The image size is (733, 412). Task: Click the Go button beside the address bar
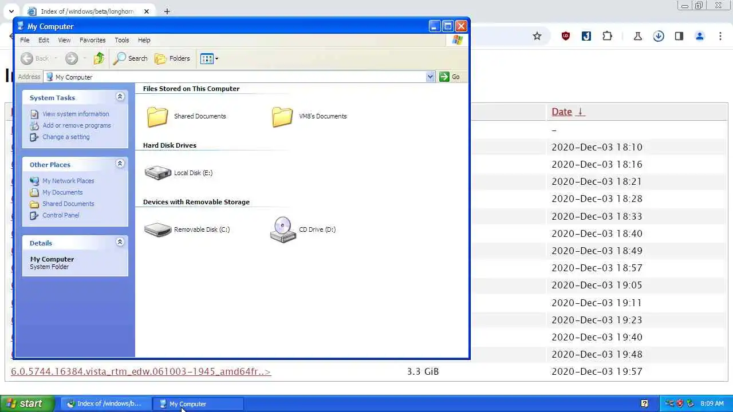450,77
